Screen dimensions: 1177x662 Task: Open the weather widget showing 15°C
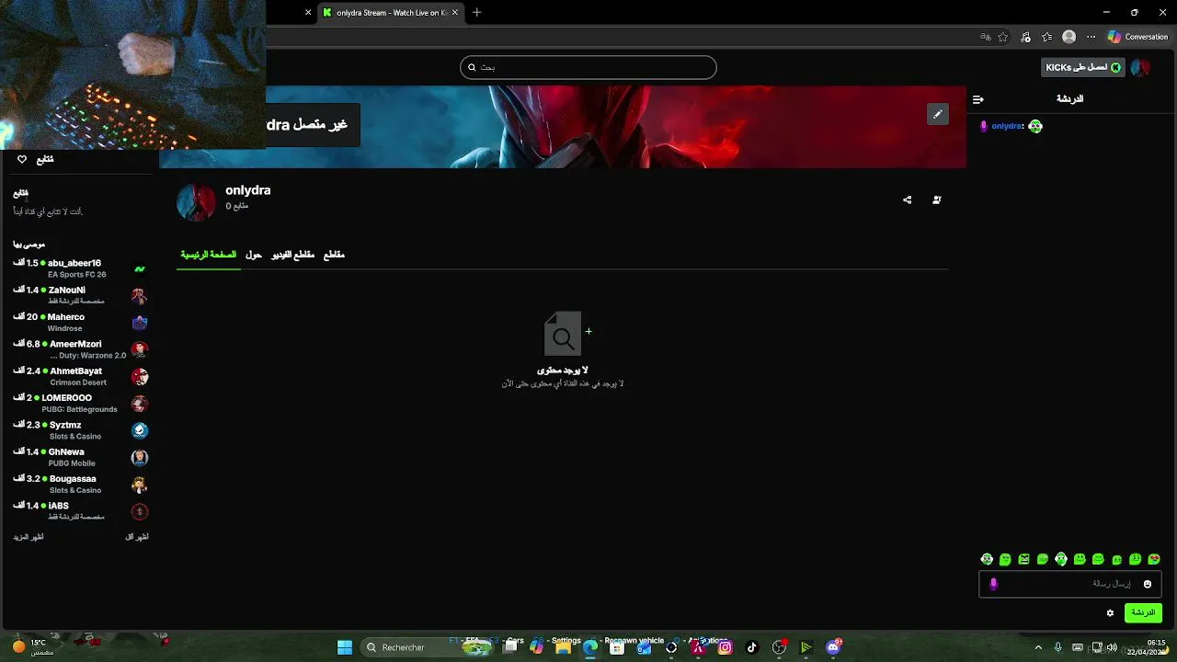(x=33, y=647)
